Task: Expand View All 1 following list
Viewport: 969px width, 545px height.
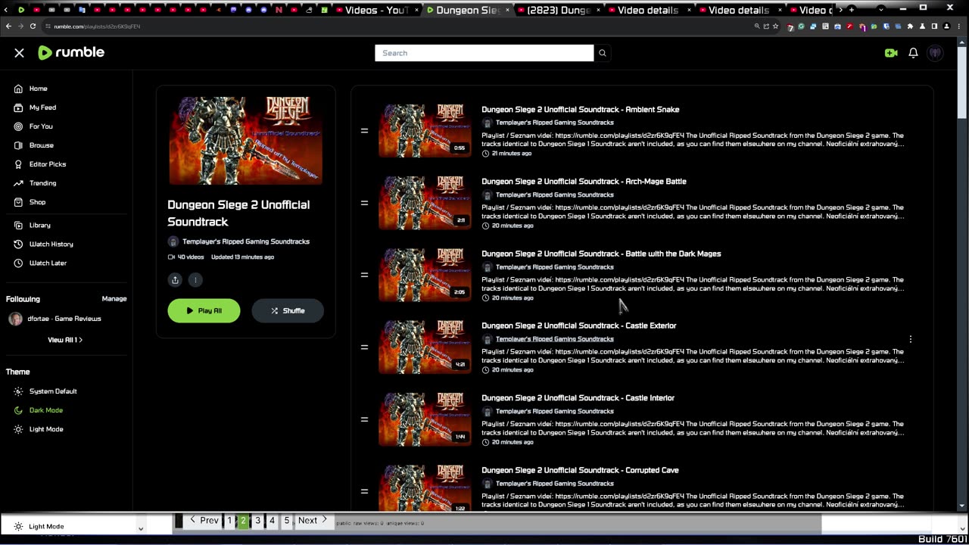Action: coord(65,340)
